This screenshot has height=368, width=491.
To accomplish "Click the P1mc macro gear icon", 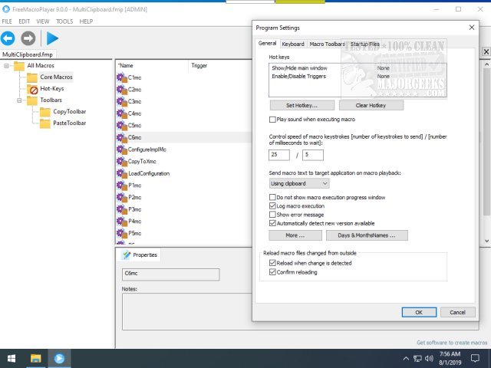I will pyautogui.click(x=121, y=186).
